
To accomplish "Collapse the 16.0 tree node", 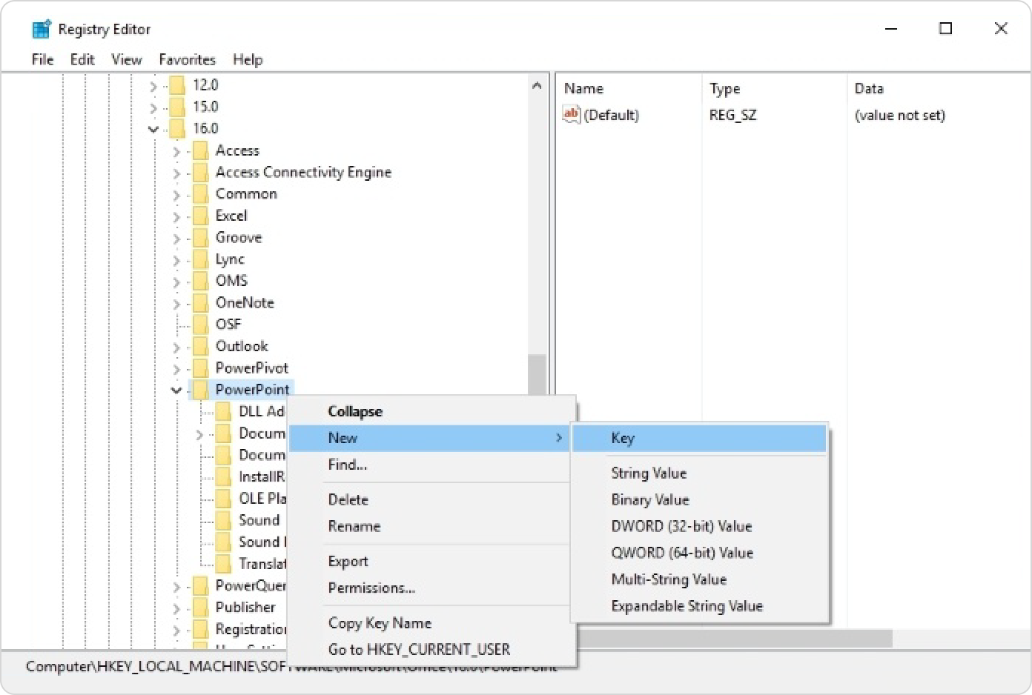I will point(153,129).
